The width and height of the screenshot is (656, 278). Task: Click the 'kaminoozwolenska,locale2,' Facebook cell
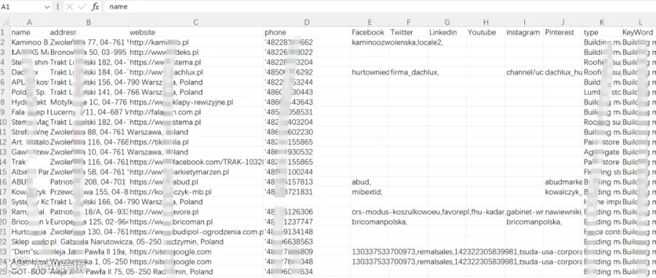[x=370, y=42]
